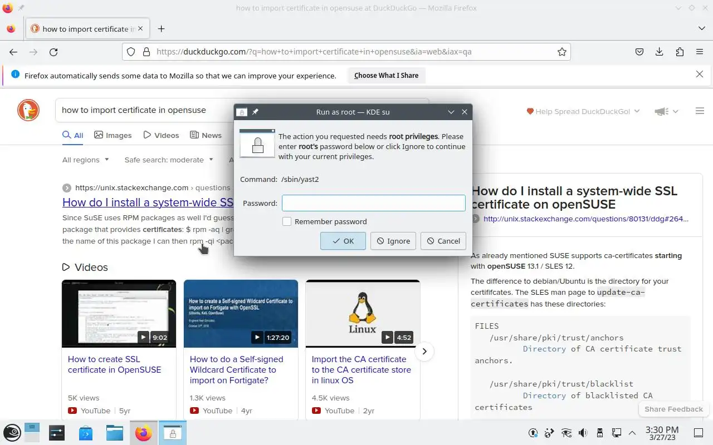Enable the Remember password checkbox

[287, 221]
